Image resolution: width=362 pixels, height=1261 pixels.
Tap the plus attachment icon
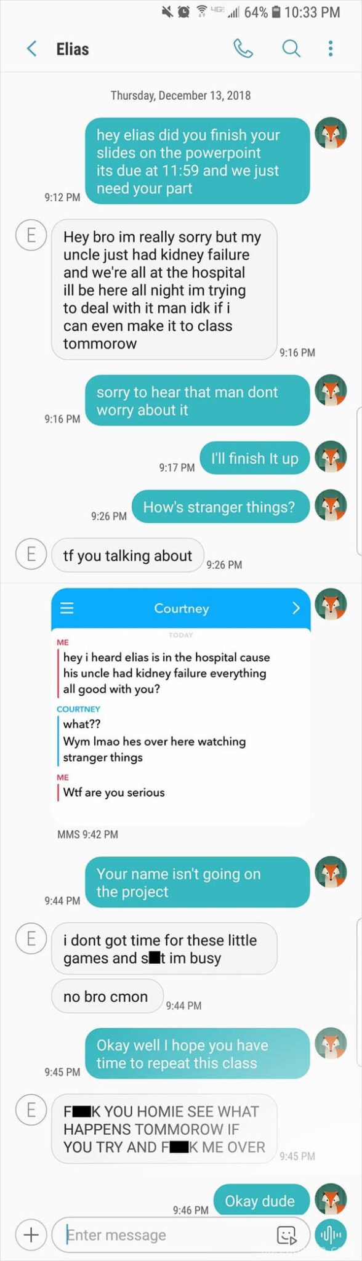(x=30, y=1235)
